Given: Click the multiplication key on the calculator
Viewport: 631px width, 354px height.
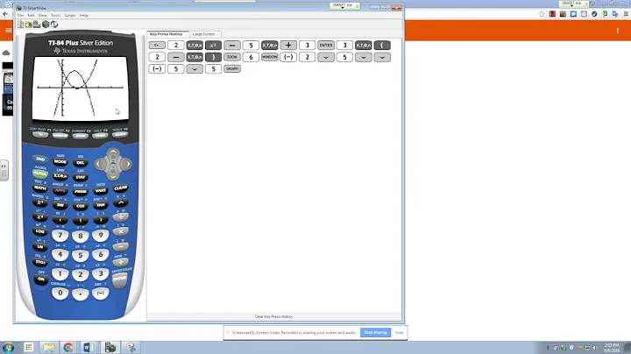Looking at the screenshot, I should tap(121, 231).
